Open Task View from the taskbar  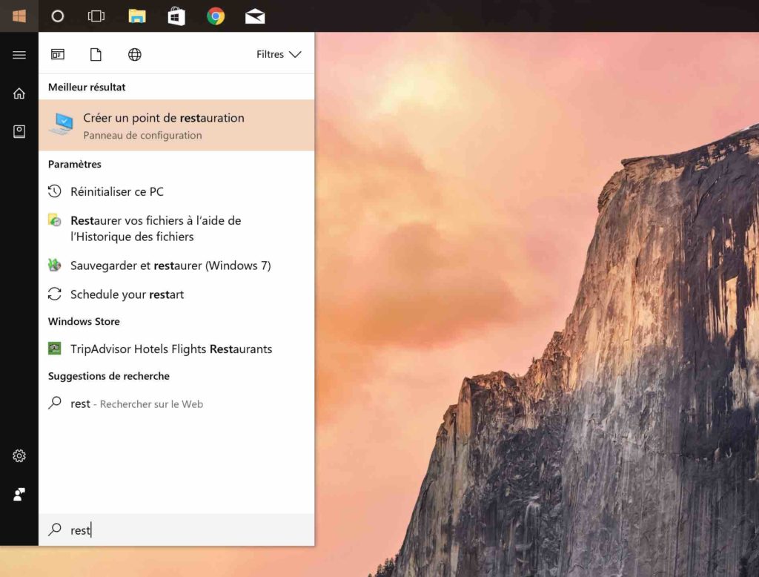(x=96, y=15)
